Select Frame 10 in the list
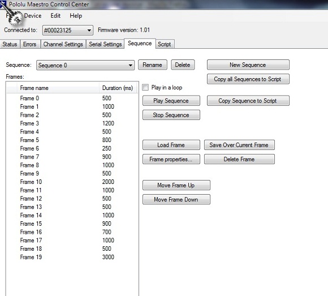This screenshot has height=296, width=328. tap(72, 182)
